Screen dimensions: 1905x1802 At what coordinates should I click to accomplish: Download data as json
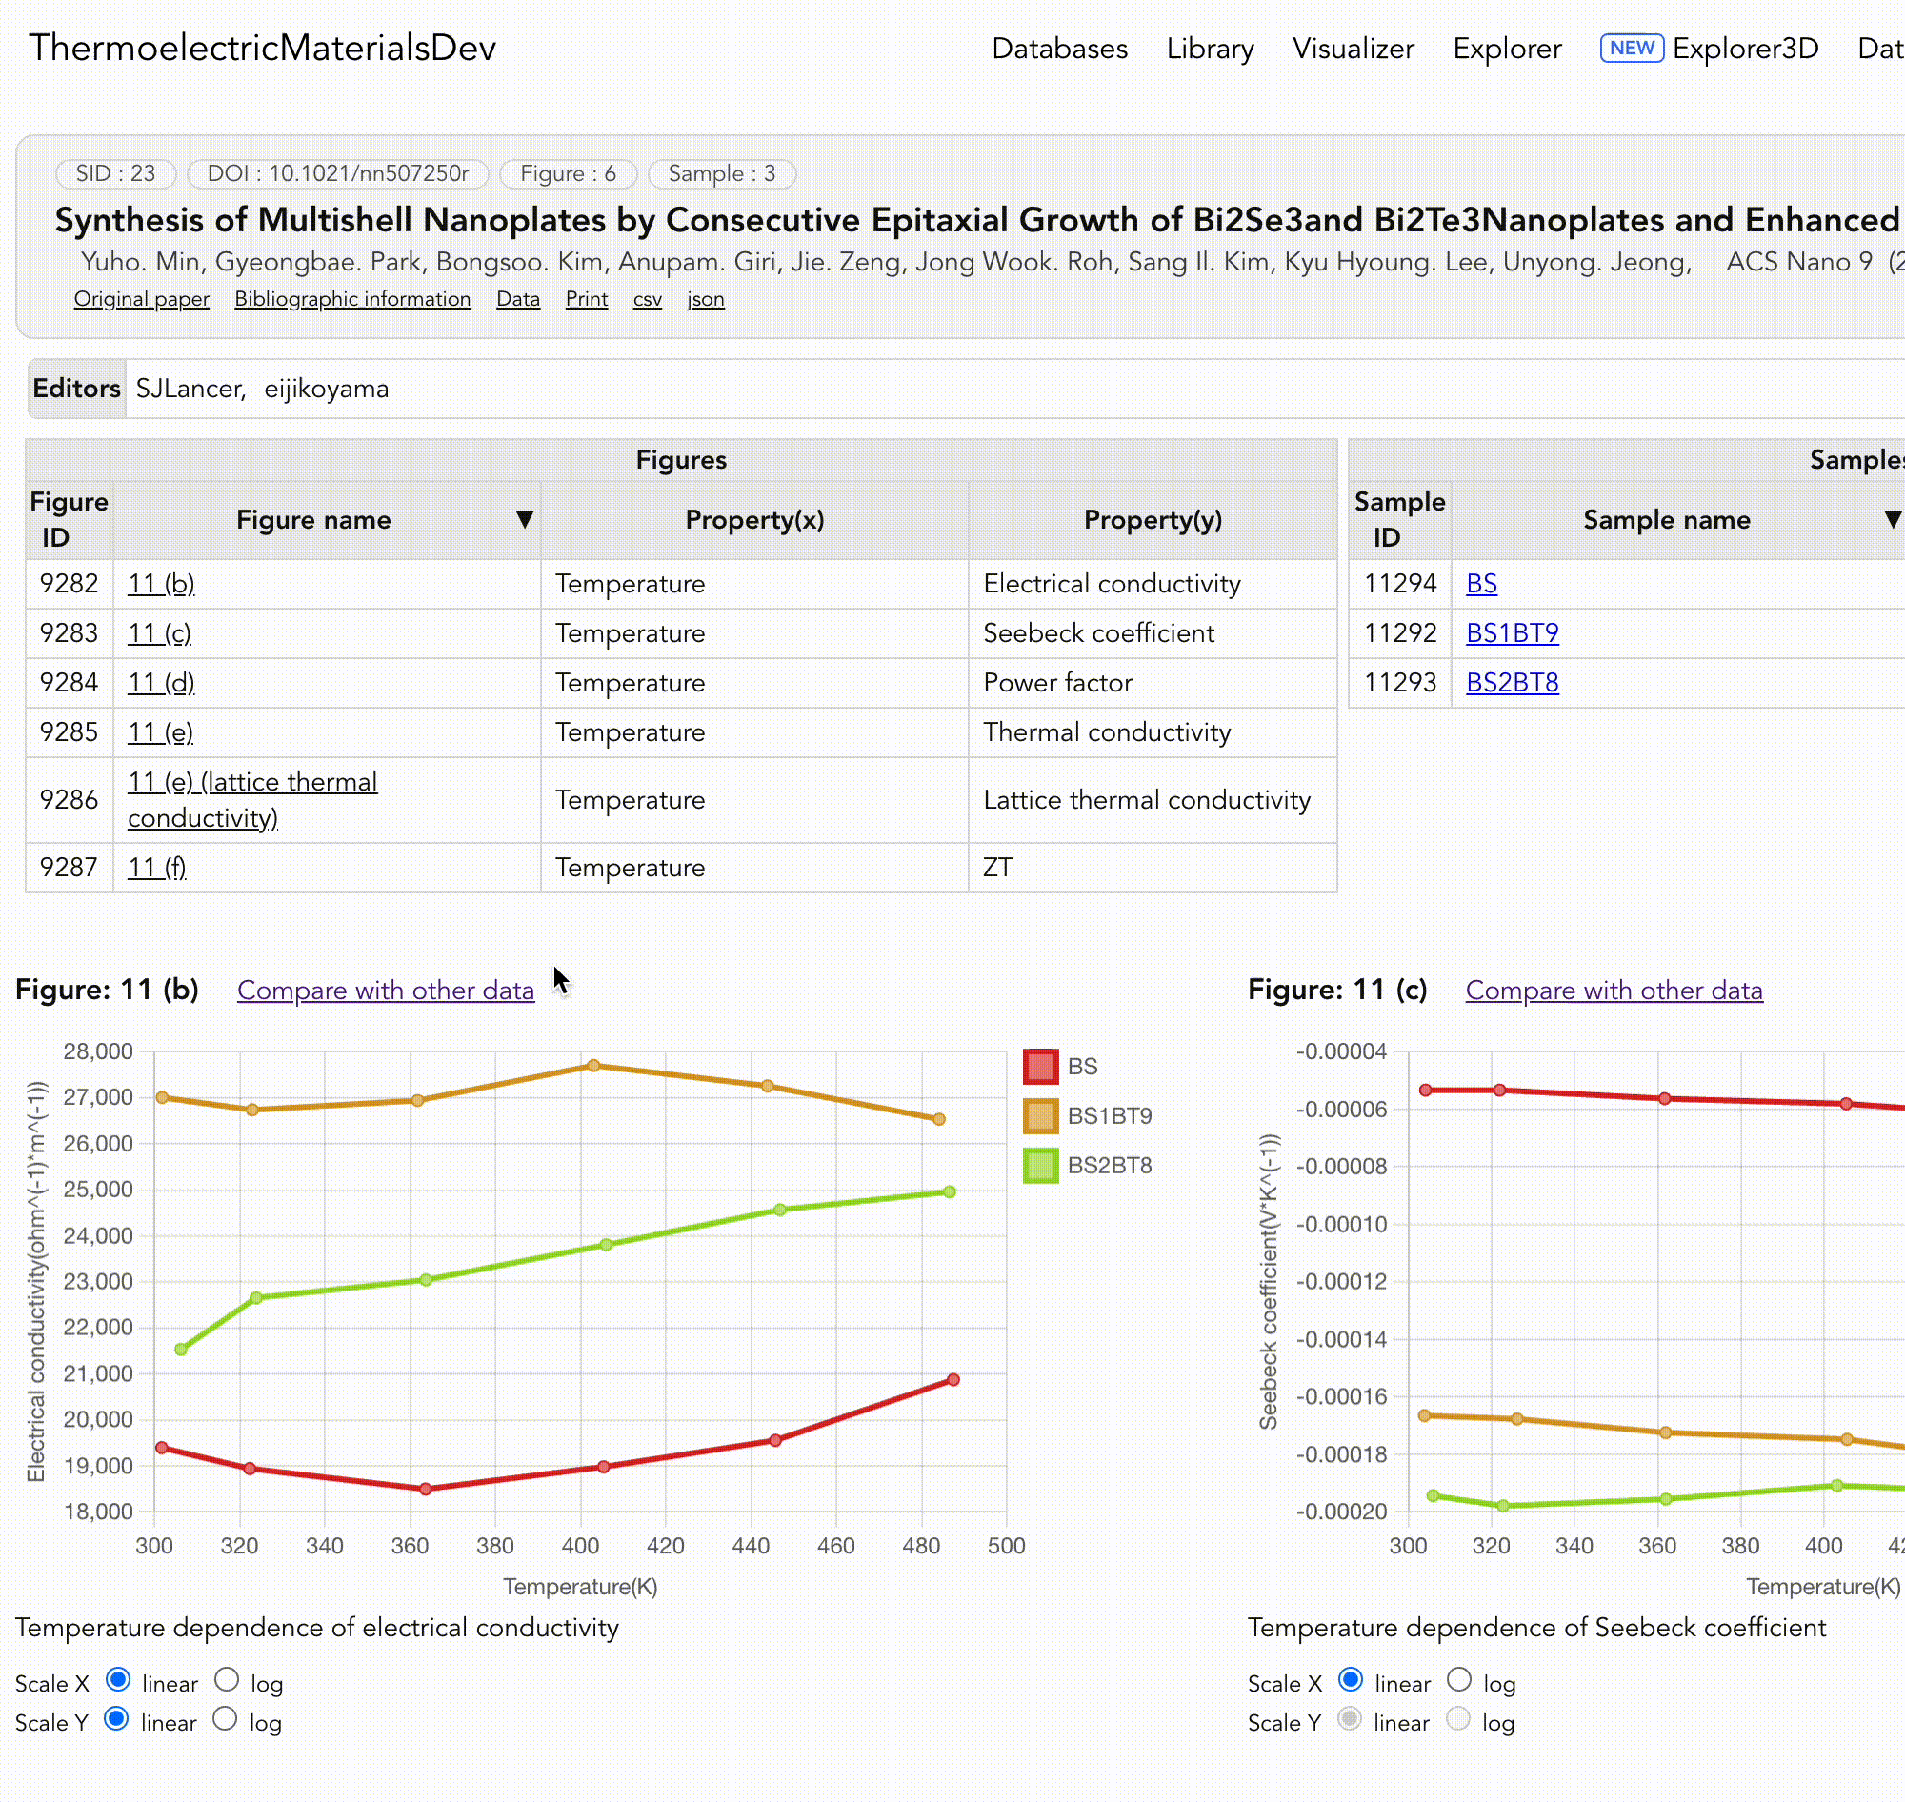point(705,300)
